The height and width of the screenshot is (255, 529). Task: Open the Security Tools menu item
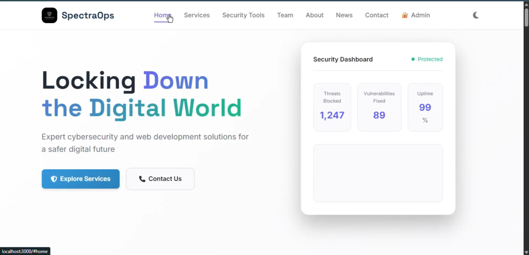tap(243, 15)
